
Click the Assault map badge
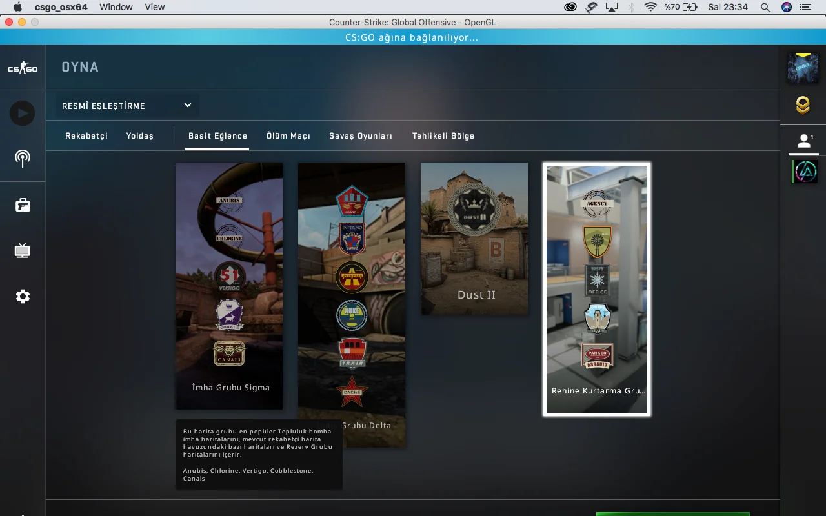[x=597, y=356]
